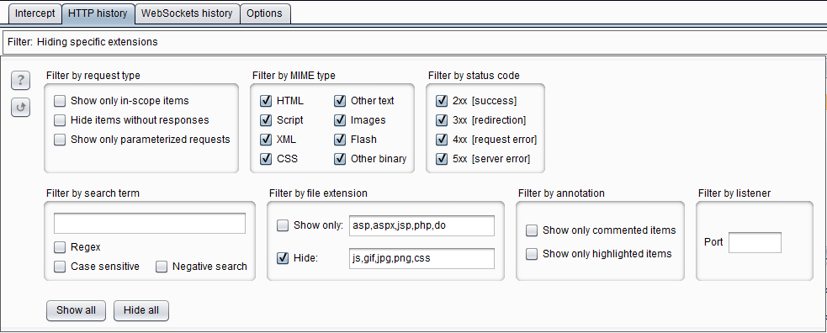
Task: Click the help question mark icon
Action: pyautogui.click(x=20, y=80)
